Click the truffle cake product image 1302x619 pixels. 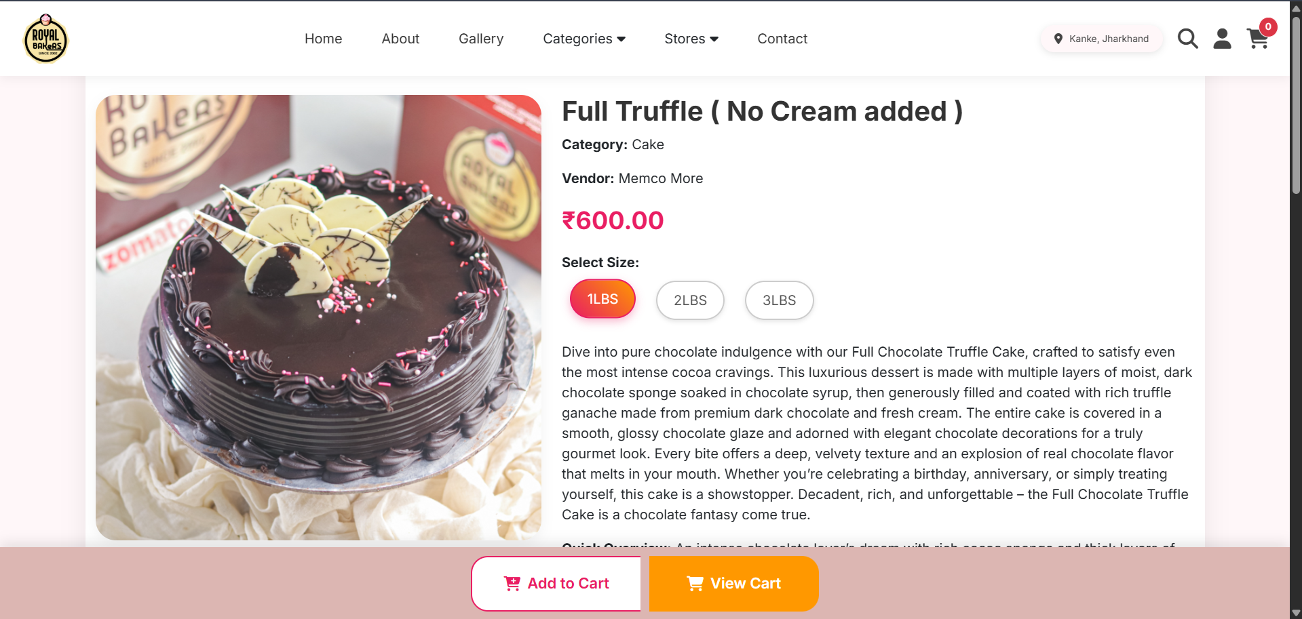pos(318,317)
